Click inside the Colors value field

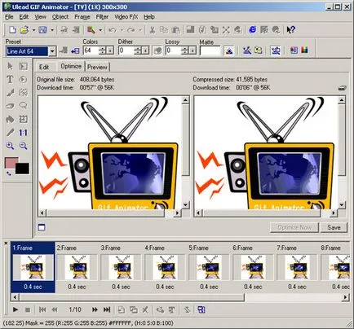91,50
